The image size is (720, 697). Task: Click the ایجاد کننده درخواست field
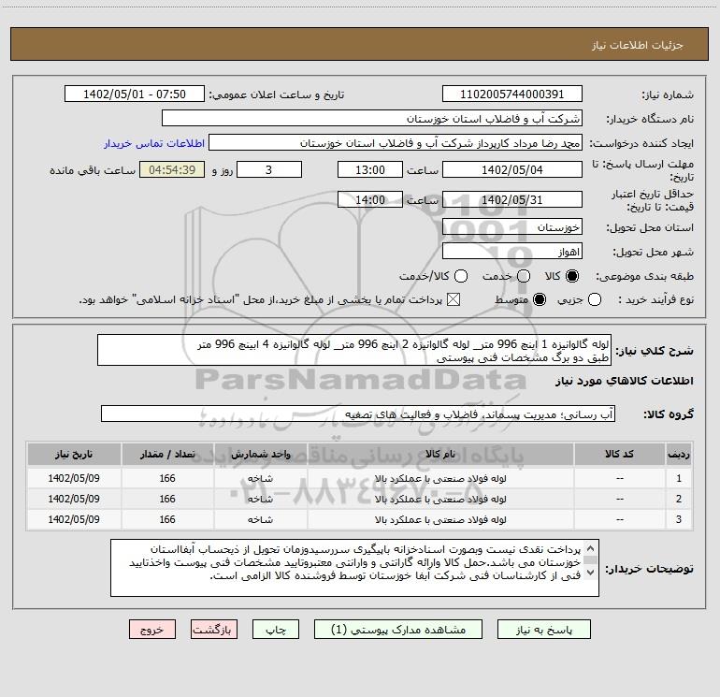pyautogui.click(x=396, y=142)
